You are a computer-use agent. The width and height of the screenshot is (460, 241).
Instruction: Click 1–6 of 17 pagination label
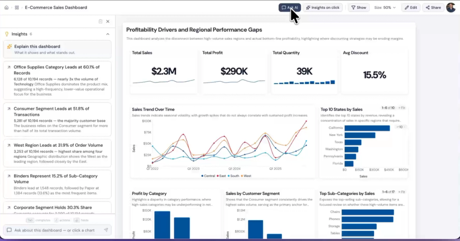[388, 192]
